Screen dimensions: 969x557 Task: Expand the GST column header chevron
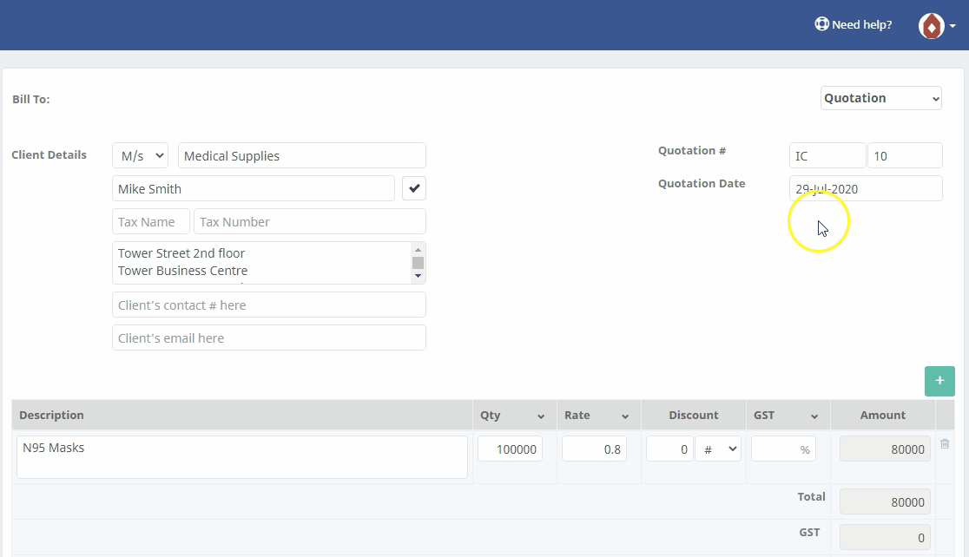[x=815, y=416]
